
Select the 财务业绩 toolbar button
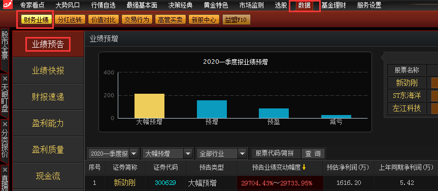[37, 20]
